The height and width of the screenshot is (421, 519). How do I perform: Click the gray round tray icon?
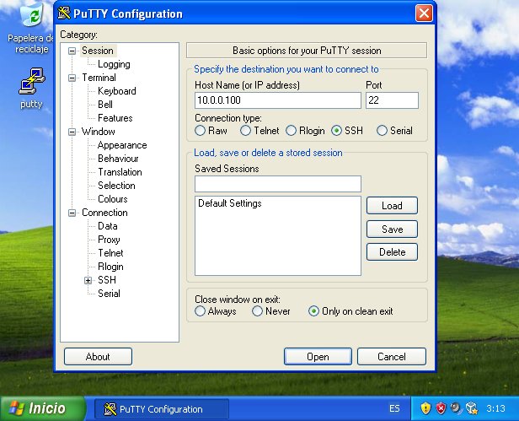tap(456, 408)
